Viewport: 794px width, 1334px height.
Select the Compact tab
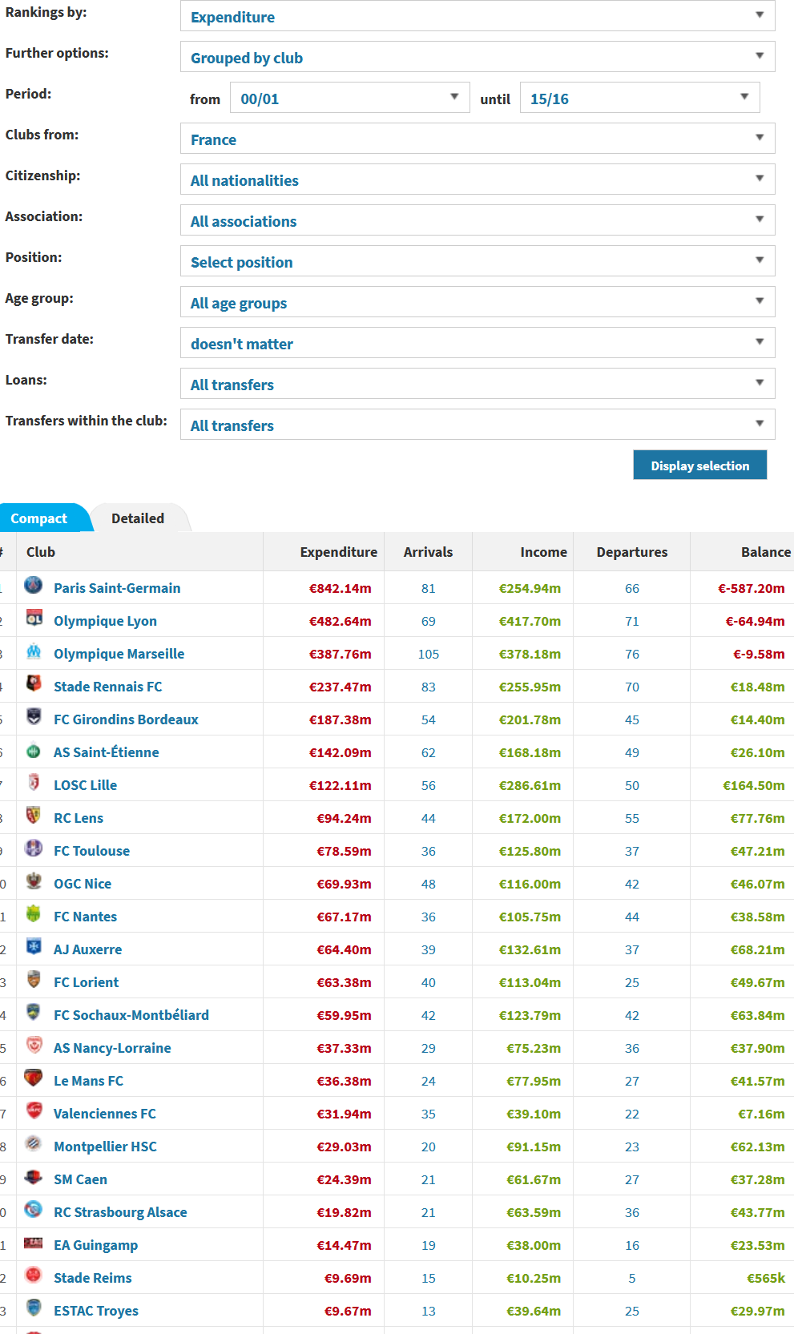coord(39,518)
